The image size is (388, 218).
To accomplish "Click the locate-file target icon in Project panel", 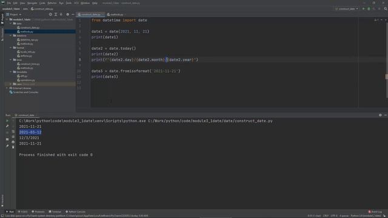I will [50, 15].
